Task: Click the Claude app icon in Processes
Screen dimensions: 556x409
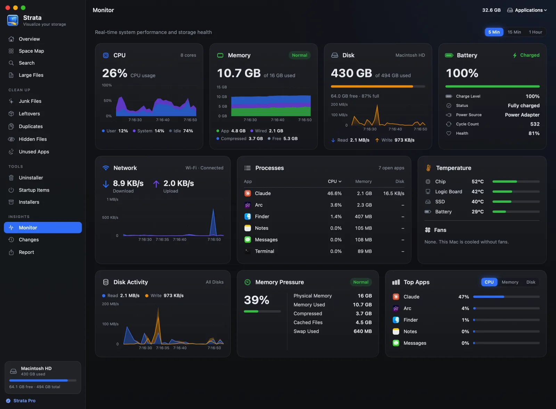Action: click(x=248, y=193)
